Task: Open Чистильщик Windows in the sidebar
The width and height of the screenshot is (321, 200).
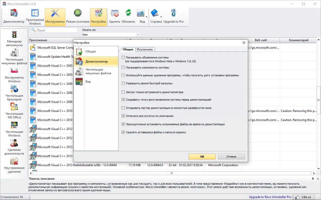Action: click(x=14, y=129)
